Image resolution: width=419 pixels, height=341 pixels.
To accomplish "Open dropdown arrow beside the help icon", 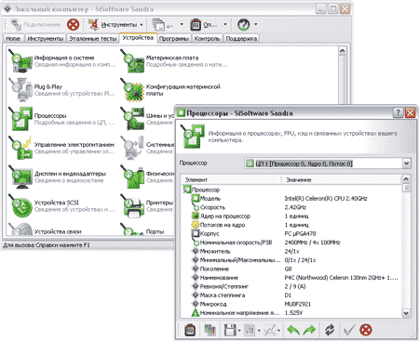I will coord(255,24).
